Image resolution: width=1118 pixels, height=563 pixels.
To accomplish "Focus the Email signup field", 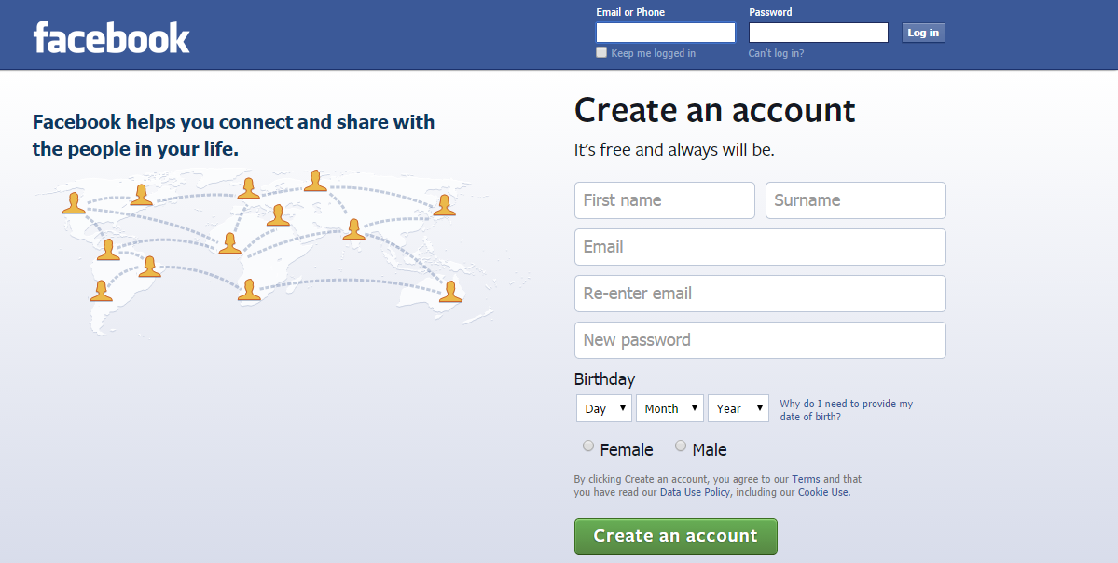I will tap(760, 247).
